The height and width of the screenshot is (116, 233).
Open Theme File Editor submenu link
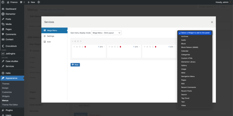(x=10, y=105)
